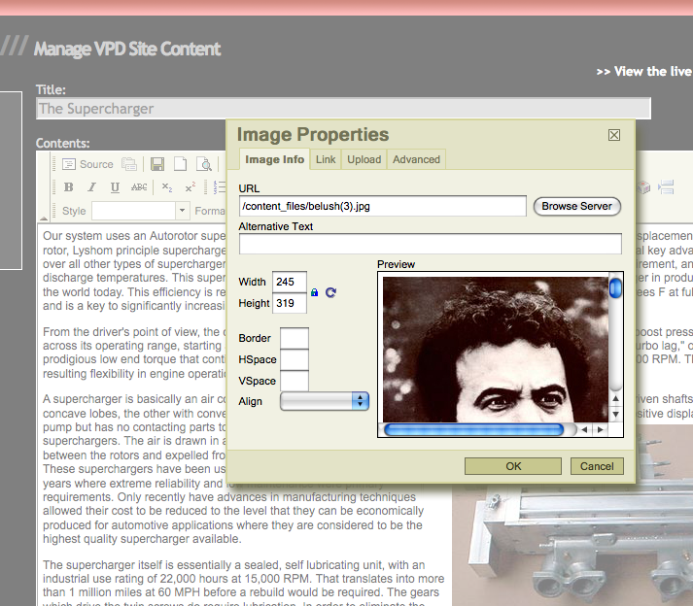Click the Save floppy disk icon

[157, 164]
